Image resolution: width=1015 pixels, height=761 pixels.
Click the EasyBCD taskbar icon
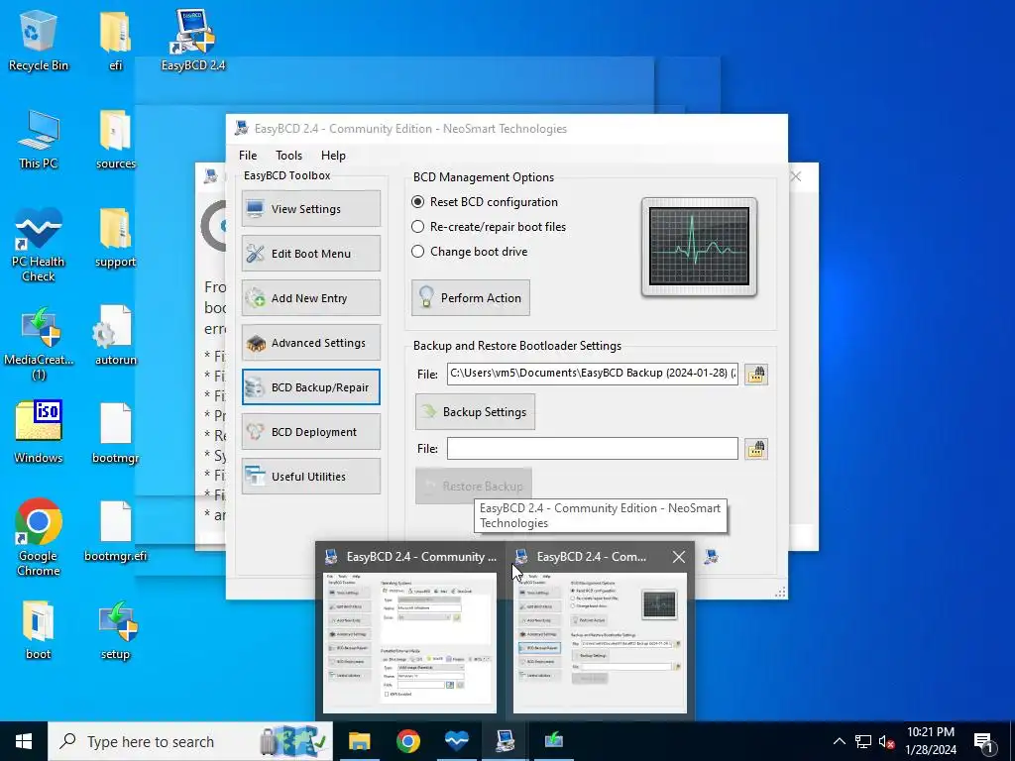(x=505, y=741)
